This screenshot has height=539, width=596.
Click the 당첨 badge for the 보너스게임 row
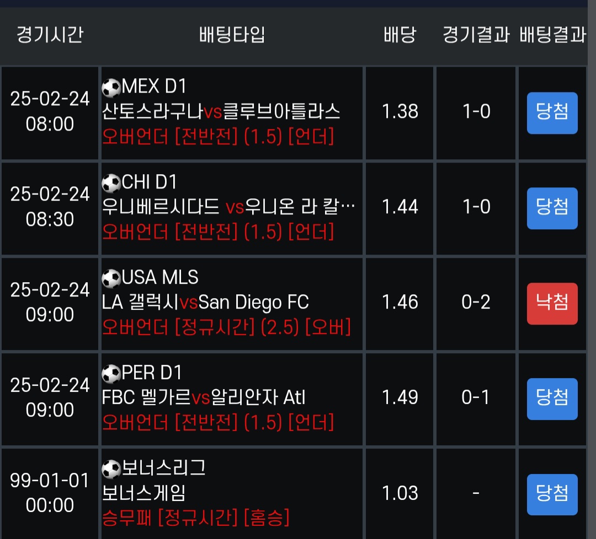552,494
